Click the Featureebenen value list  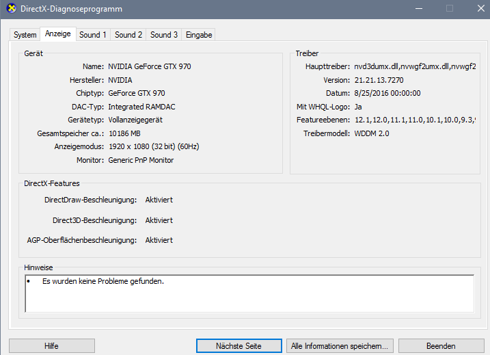coord(416,120)
